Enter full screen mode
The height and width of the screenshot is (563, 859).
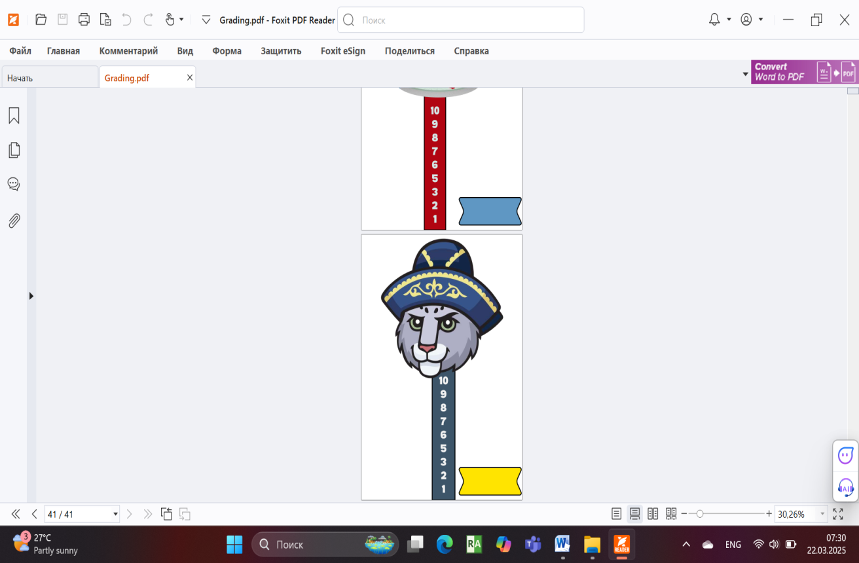(x=838, y=514)
